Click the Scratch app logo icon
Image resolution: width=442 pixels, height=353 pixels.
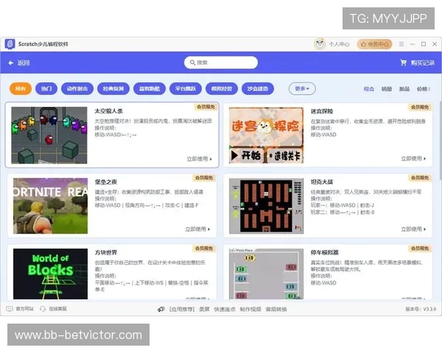(10, 44)
